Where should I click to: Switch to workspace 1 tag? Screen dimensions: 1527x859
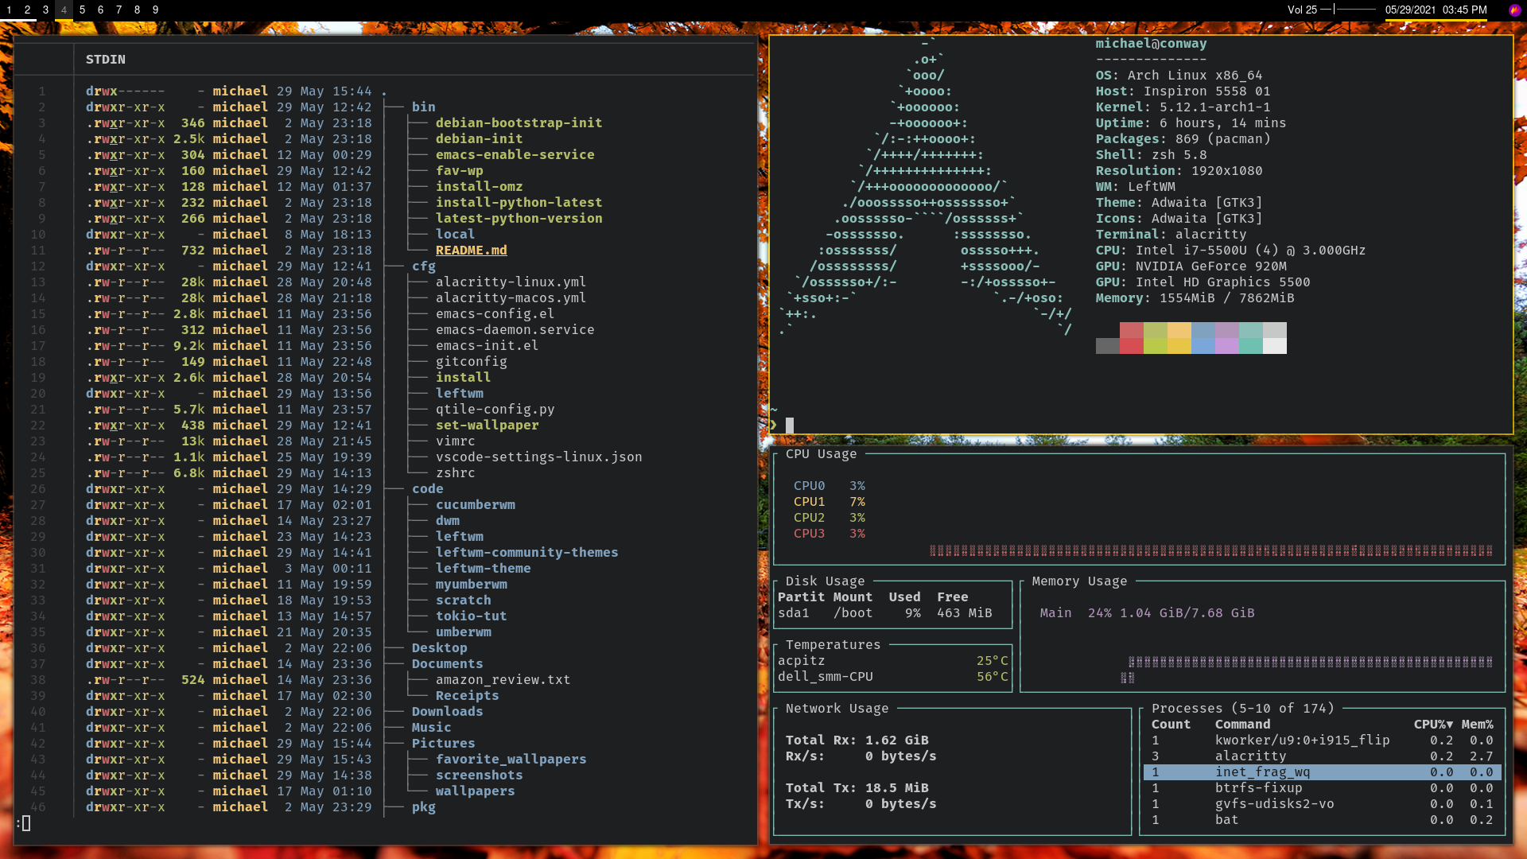(10, 10)
